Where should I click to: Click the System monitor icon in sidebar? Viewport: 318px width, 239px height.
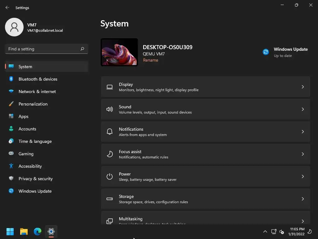(x=11, y=67)
